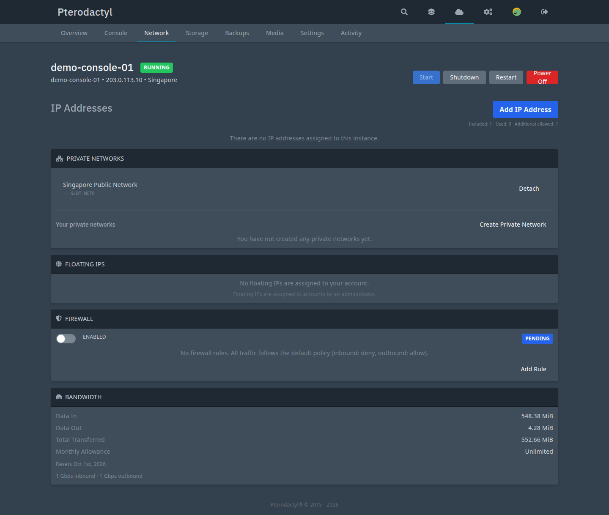Click the cloud icon in top navigation
The height and width of the screenshot is (515, 609).
459,12
